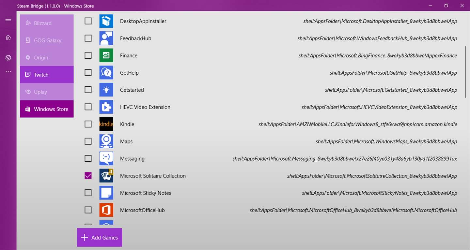Click the vertical scrollbar thumb
Image resolution: width=470 pixels, height=250 pixels.
466,71
